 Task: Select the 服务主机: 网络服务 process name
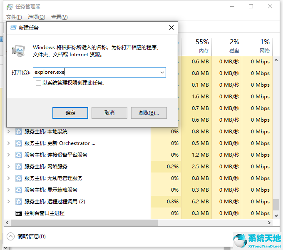[46, 167]
